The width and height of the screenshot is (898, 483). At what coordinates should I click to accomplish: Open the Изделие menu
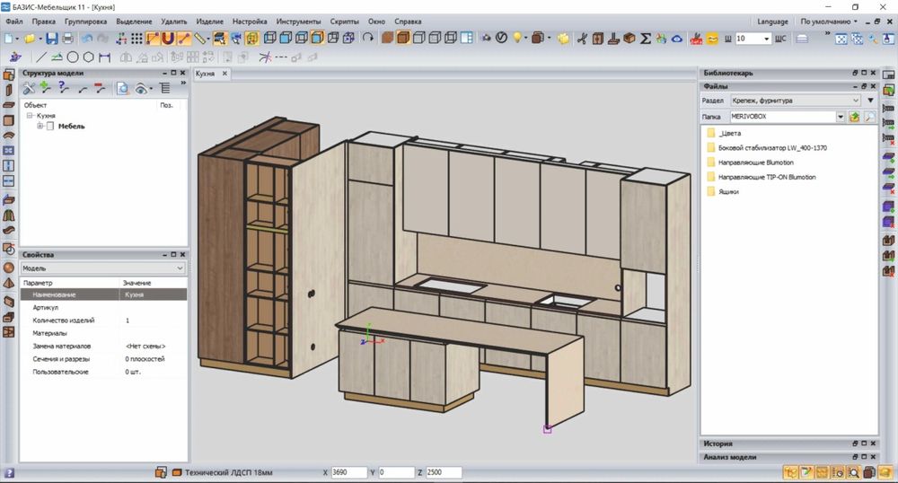click(209, 21)
